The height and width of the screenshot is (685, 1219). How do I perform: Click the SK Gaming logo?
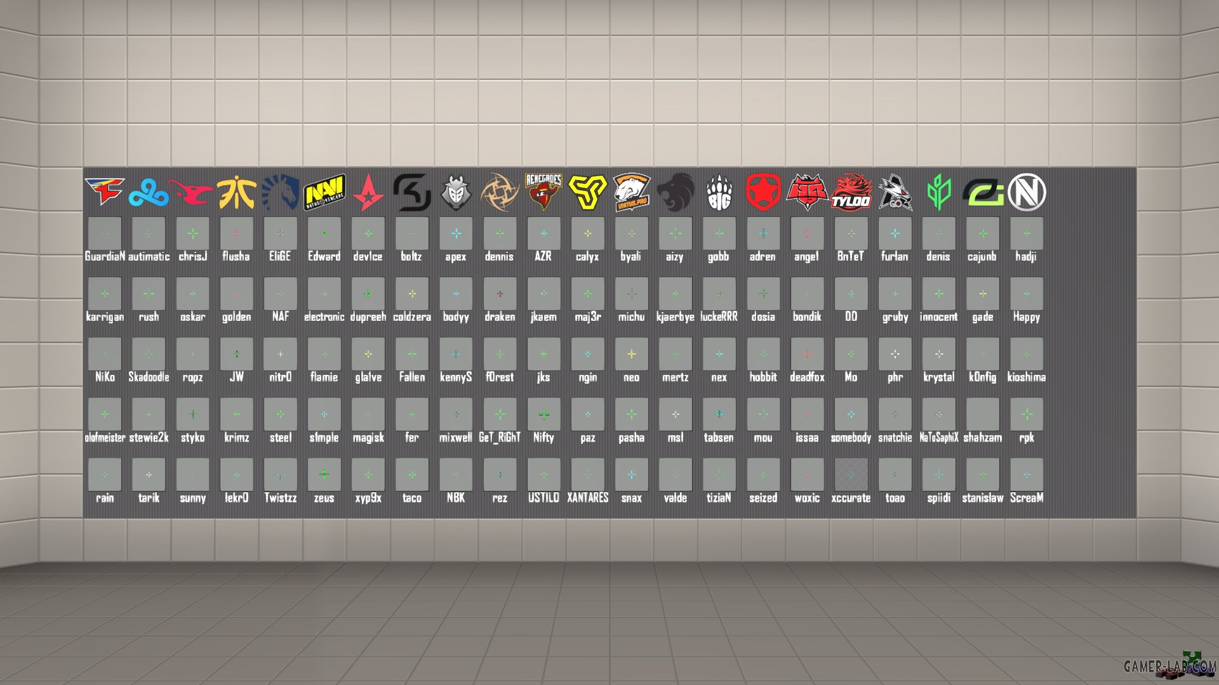point(412,192)
